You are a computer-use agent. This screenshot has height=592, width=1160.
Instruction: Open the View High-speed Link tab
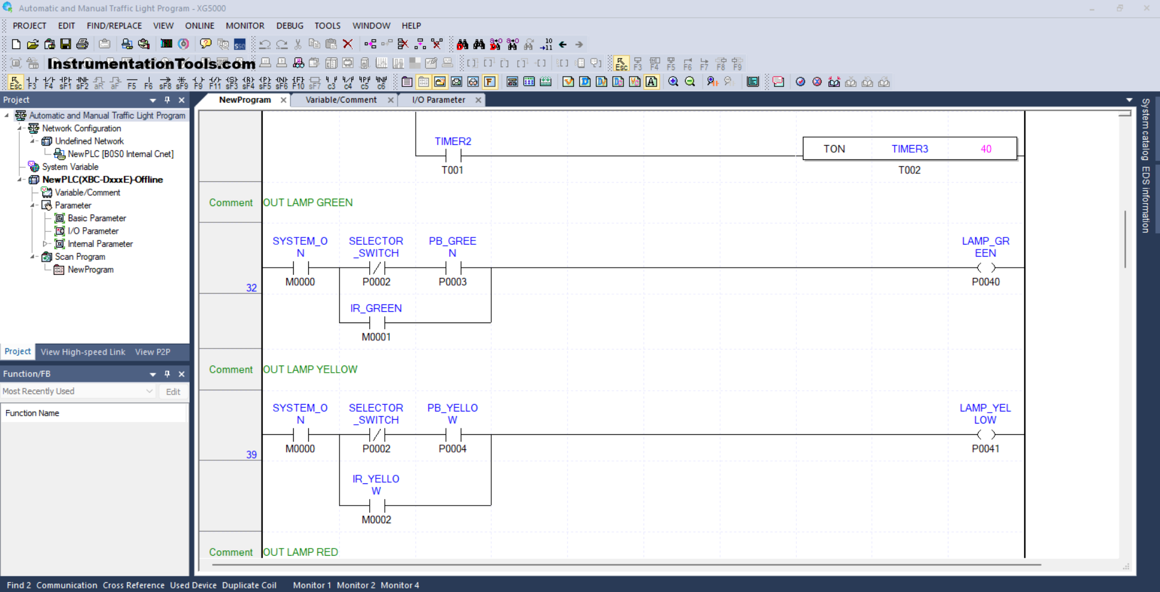[83, 352]
